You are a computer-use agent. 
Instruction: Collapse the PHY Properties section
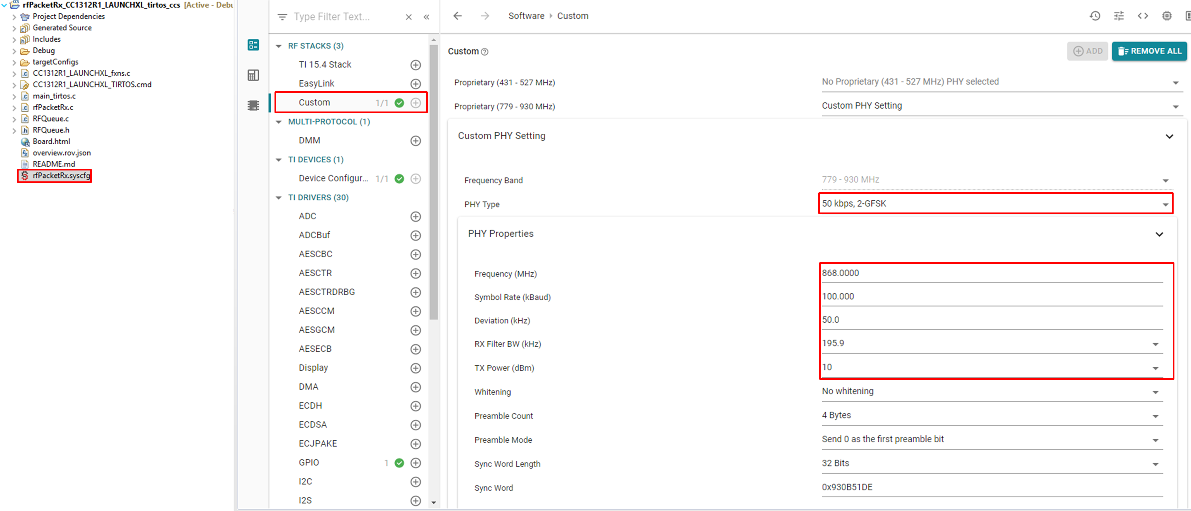1159,234
